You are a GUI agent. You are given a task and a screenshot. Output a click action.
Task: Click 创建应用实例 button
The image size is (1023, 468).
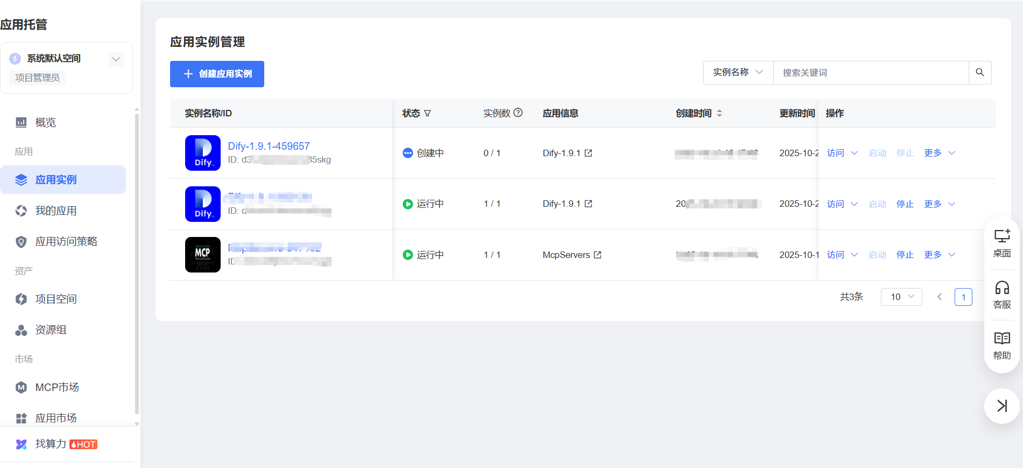pos(217,74)
